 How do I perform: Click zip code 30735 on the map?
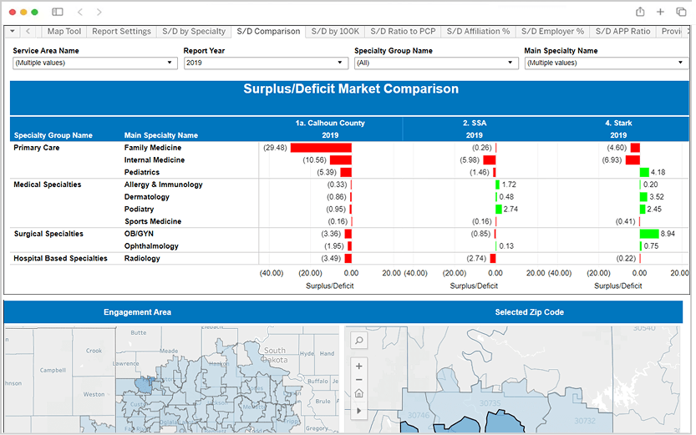click(490, 403)
